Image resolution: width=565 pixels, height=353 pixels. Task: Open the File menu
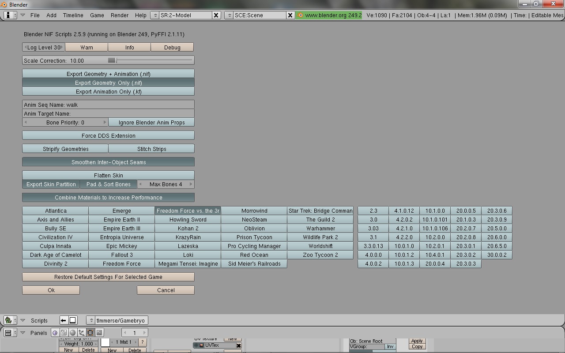(x=35, y=15)
